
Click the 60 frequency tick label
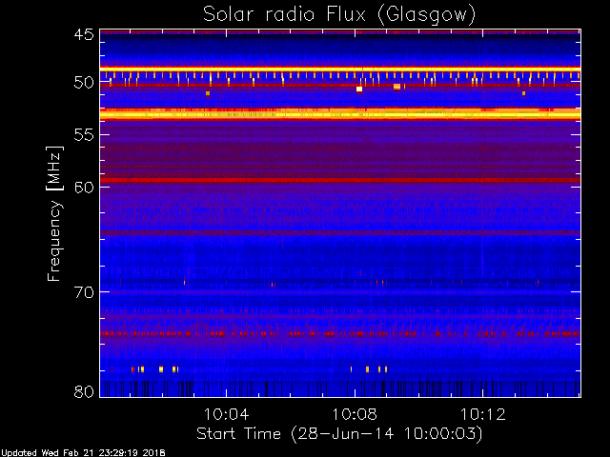click(x=84, y=188)
